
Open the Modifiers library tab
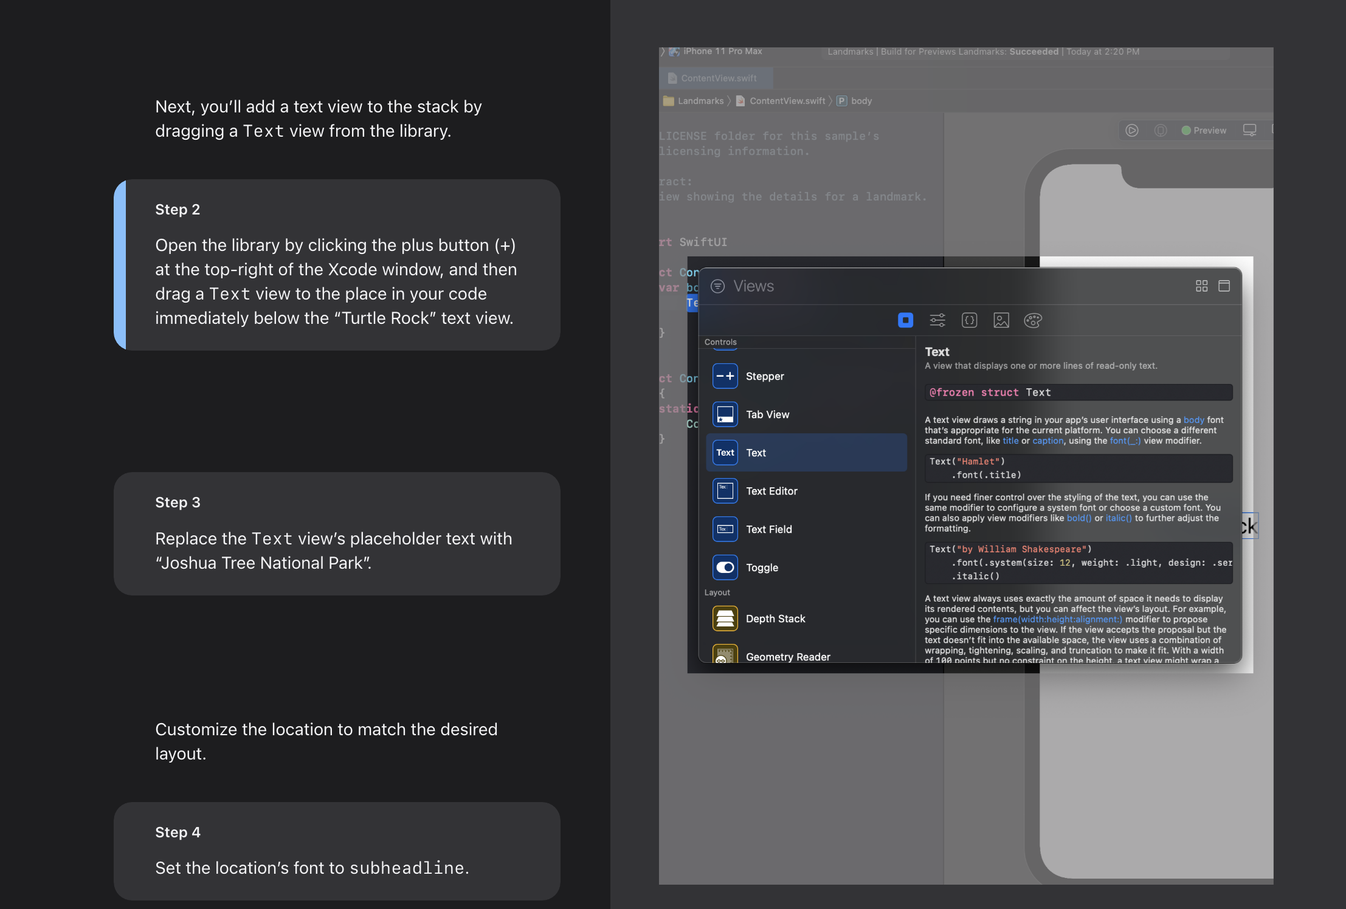click(937, 320)
